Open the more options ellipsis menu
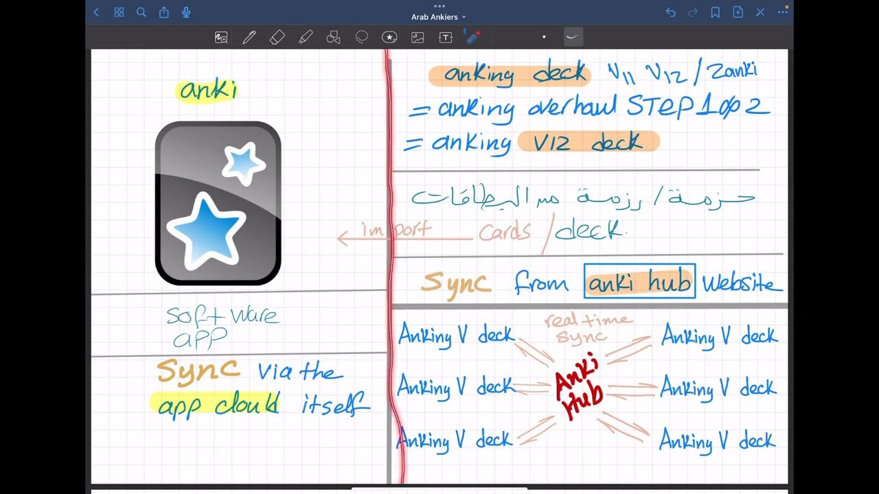Screen dimensions: 879x494 point(782,12)
